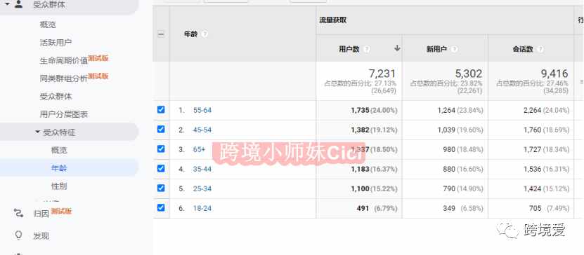The height and width of the screenshot is (255, 584).
Task: Open 活跃用户 report
Action: [x=56, y=43]
